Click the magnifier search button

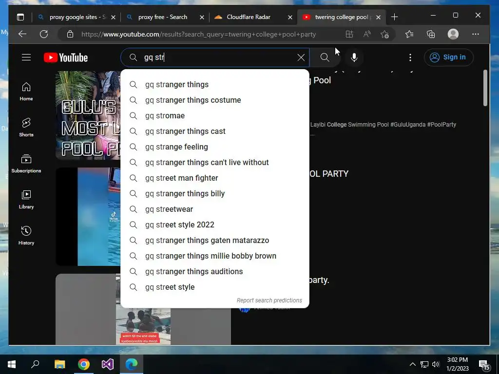coord(325,57)
